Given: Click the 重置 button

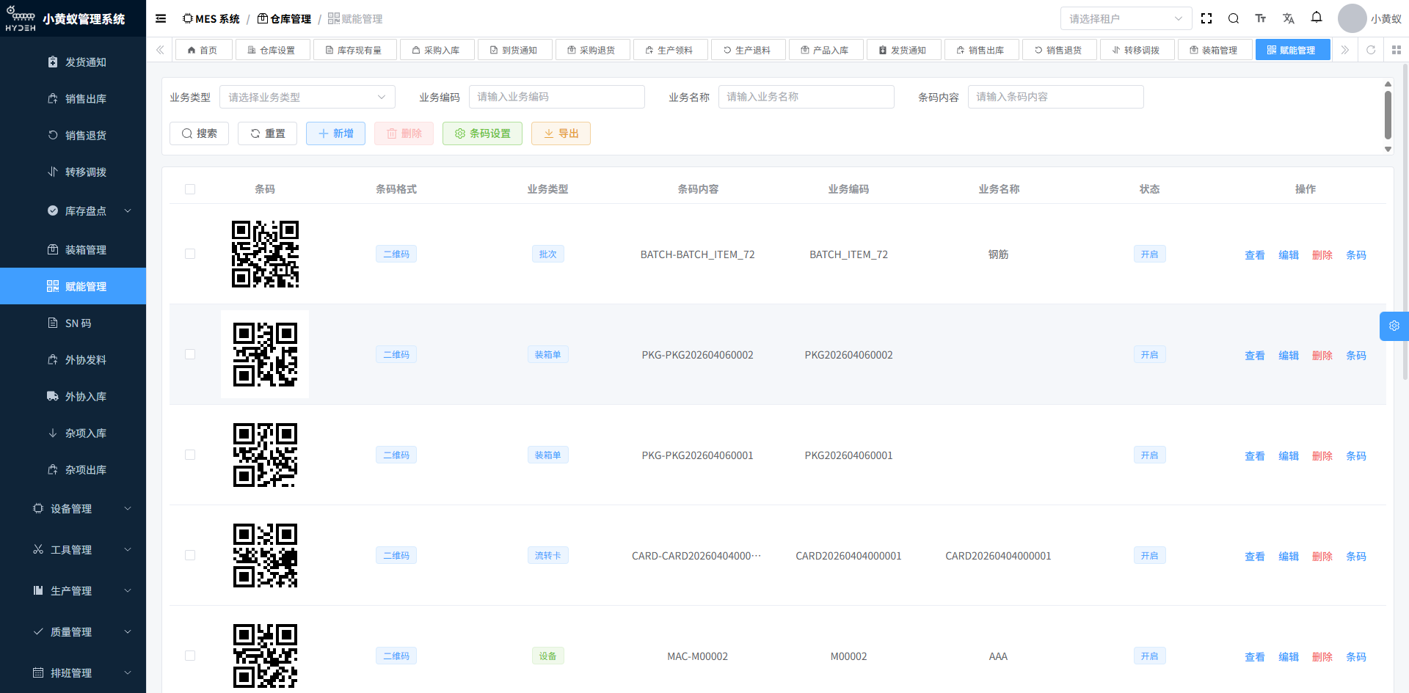Looking at the screenshot, I should (x=267, y=133).
